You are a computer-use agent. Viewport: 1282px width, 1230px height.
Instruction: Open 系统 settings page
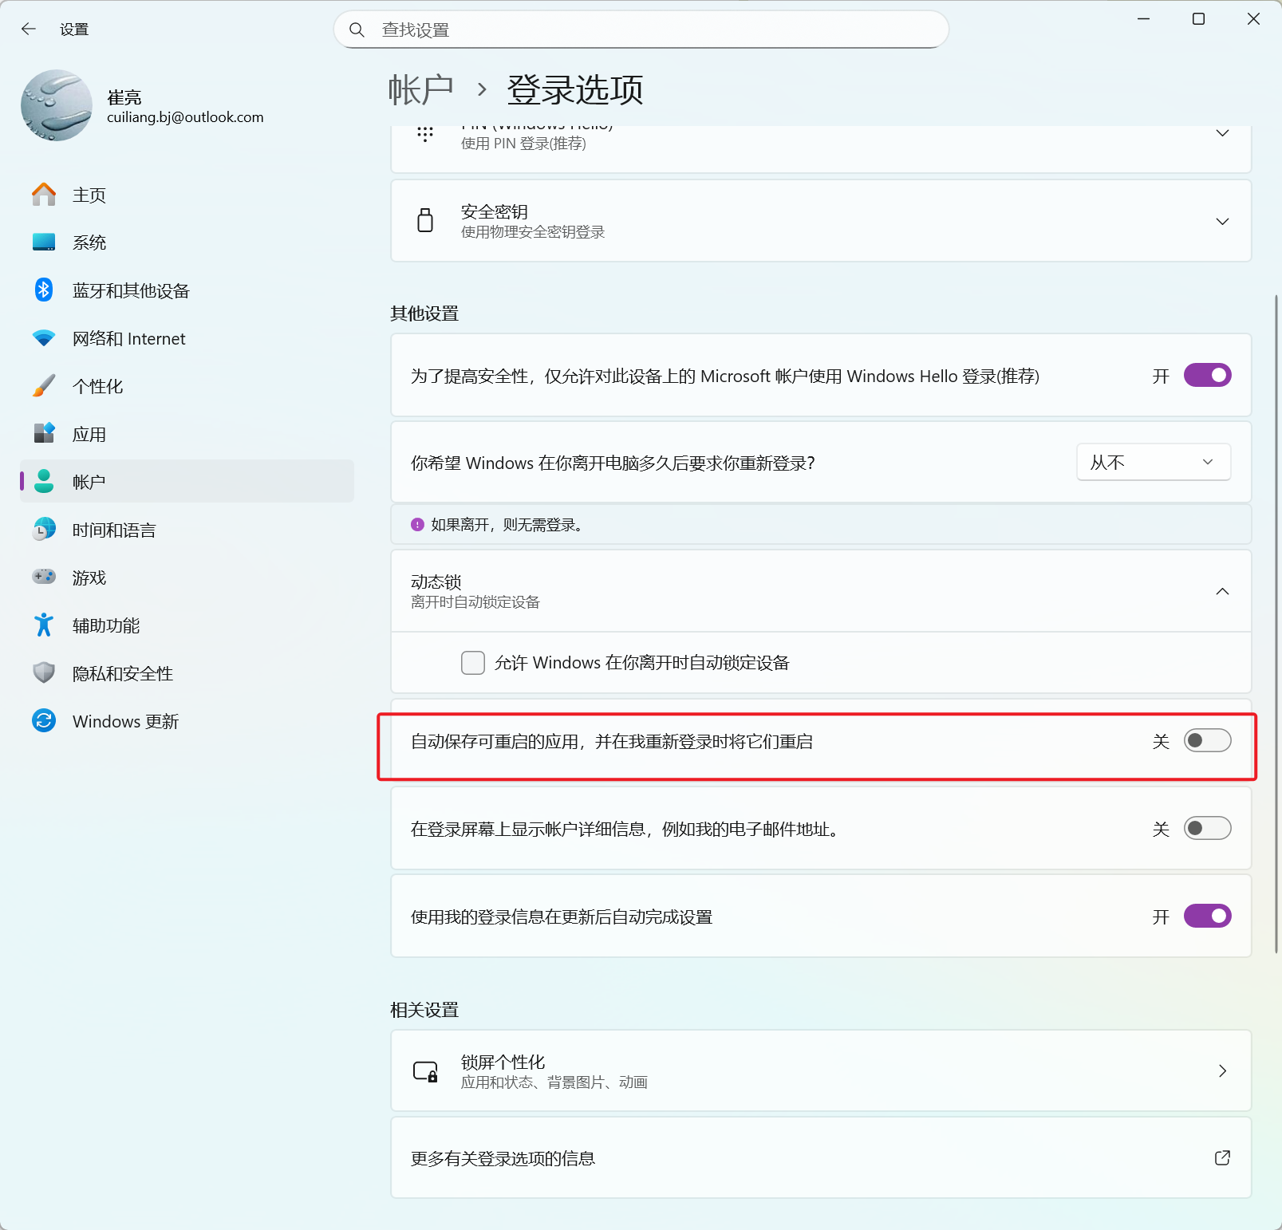(187, 242)
